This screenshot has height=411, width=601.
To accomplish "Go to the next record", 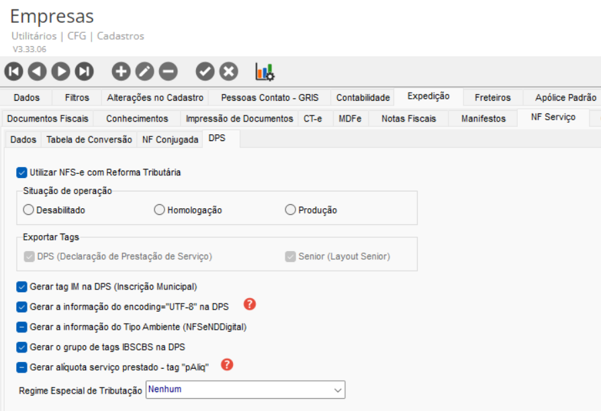I will coord(60,71).
